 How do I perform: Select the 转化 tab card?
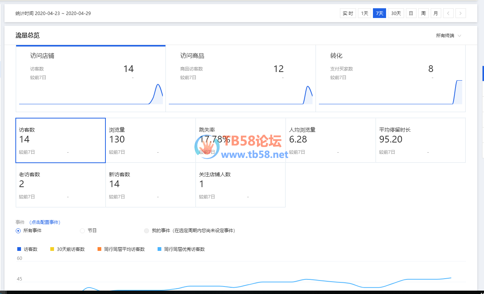click(391, 78)
